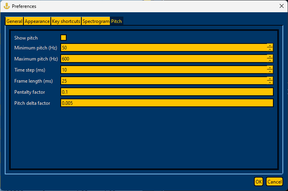This screenshot has height=191, width=288.
Task: Switch to the General tab
Action: point(14,21)
